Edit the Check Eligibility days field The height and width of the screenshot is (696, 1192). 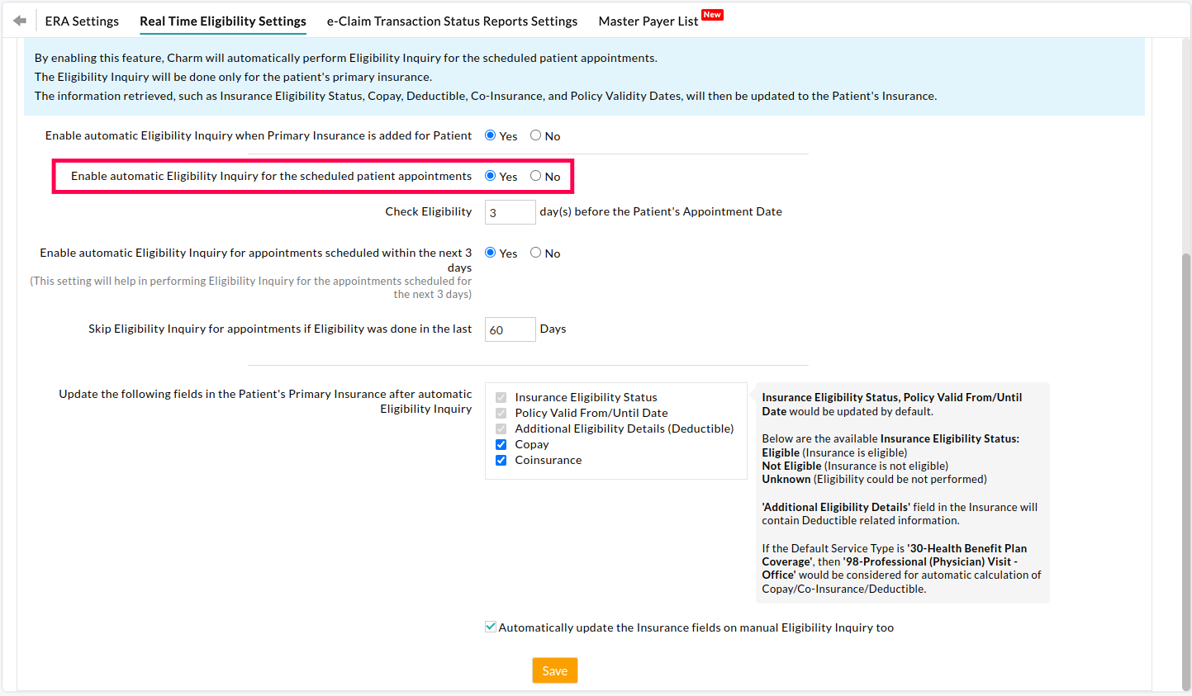510,211
